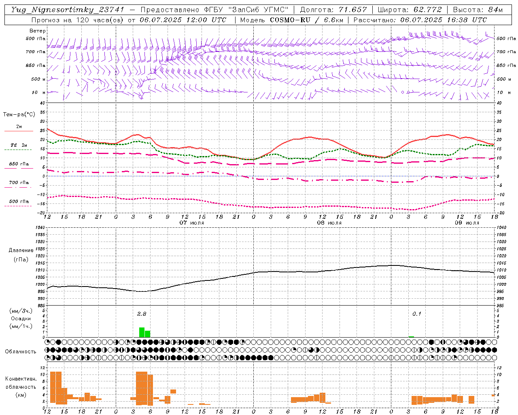The width and height of the screenshot is (518, 415).
Task: Click the tallest green precipitation bar
Action: [142, 332]
